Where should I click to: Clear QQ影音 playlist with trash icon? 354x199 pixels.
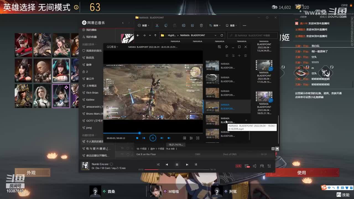click(x=245, y=56)
